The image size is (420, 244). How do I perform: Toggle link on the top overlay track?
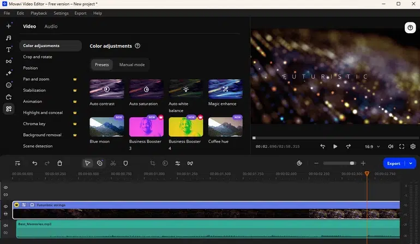tap(5, 195)
